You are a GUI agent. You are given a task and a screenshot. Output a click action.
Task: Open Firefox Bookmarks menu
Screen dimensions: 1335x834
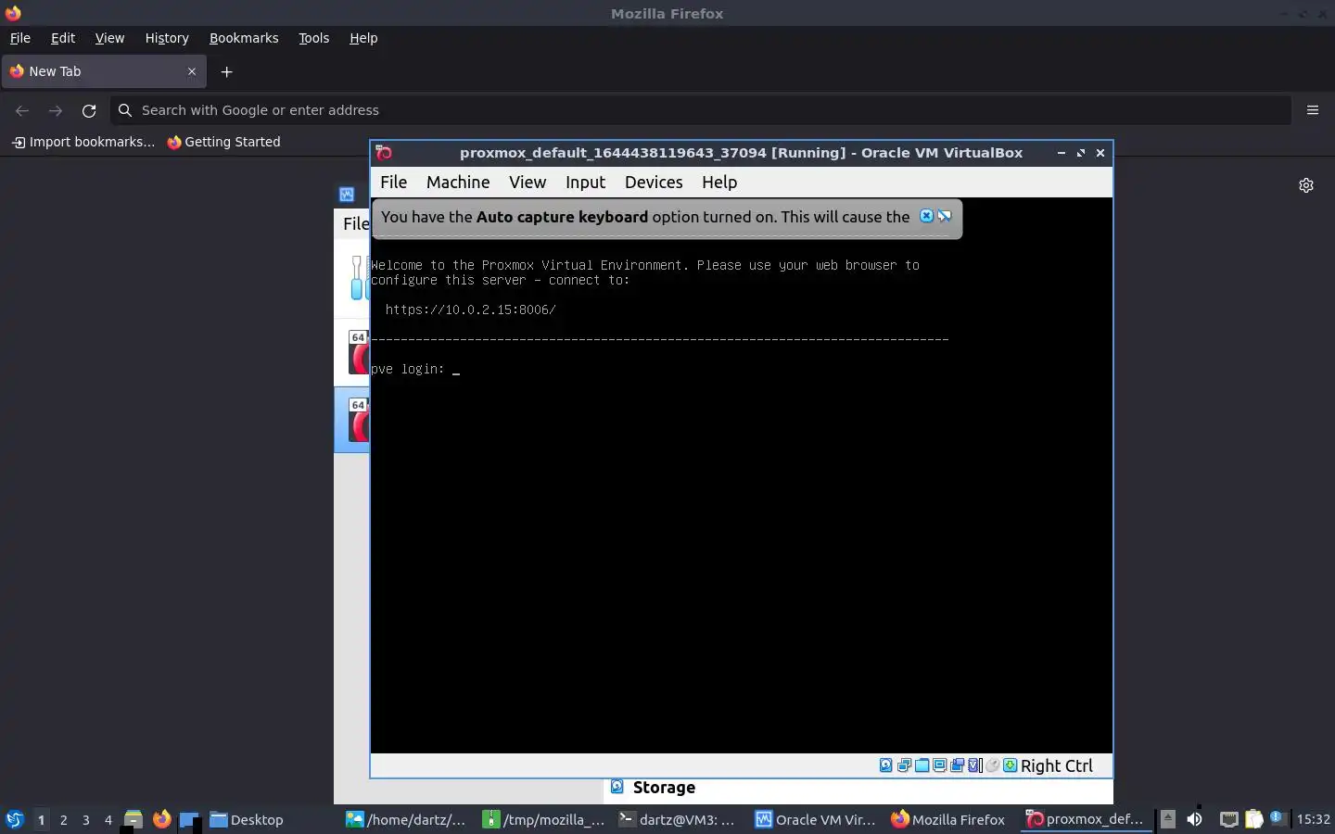[x=244, y=38]
